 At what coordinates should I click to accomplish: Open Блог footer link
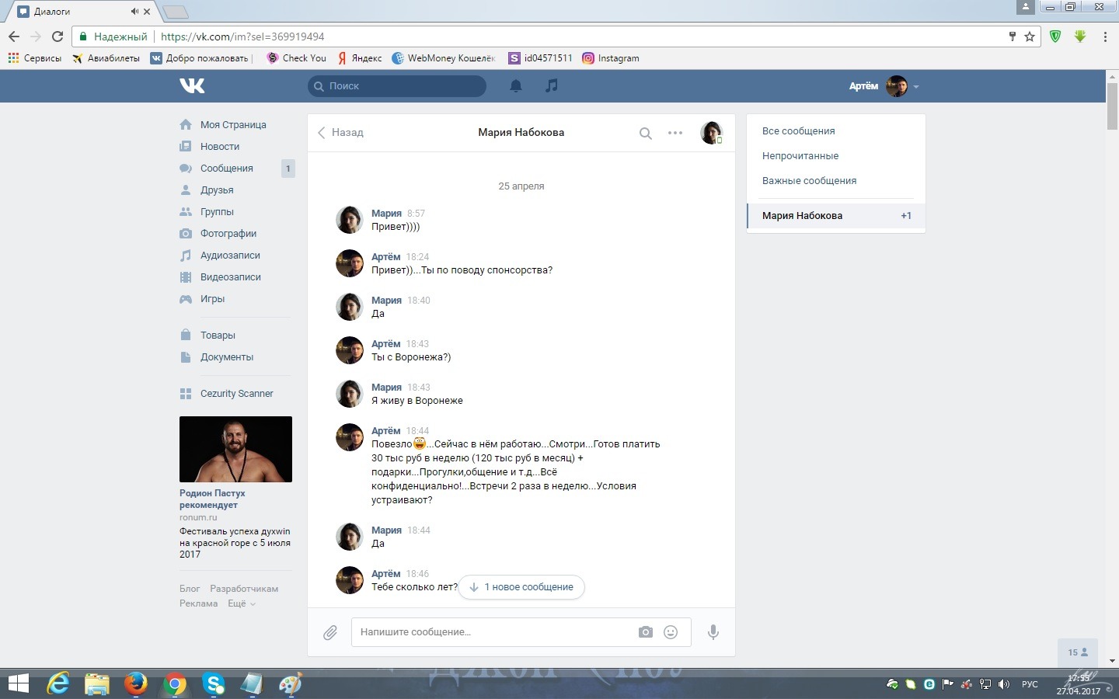click(190, 589)
